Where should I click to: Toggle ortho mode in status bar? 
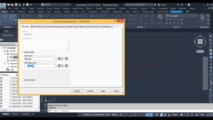click(x=131, y=115)
